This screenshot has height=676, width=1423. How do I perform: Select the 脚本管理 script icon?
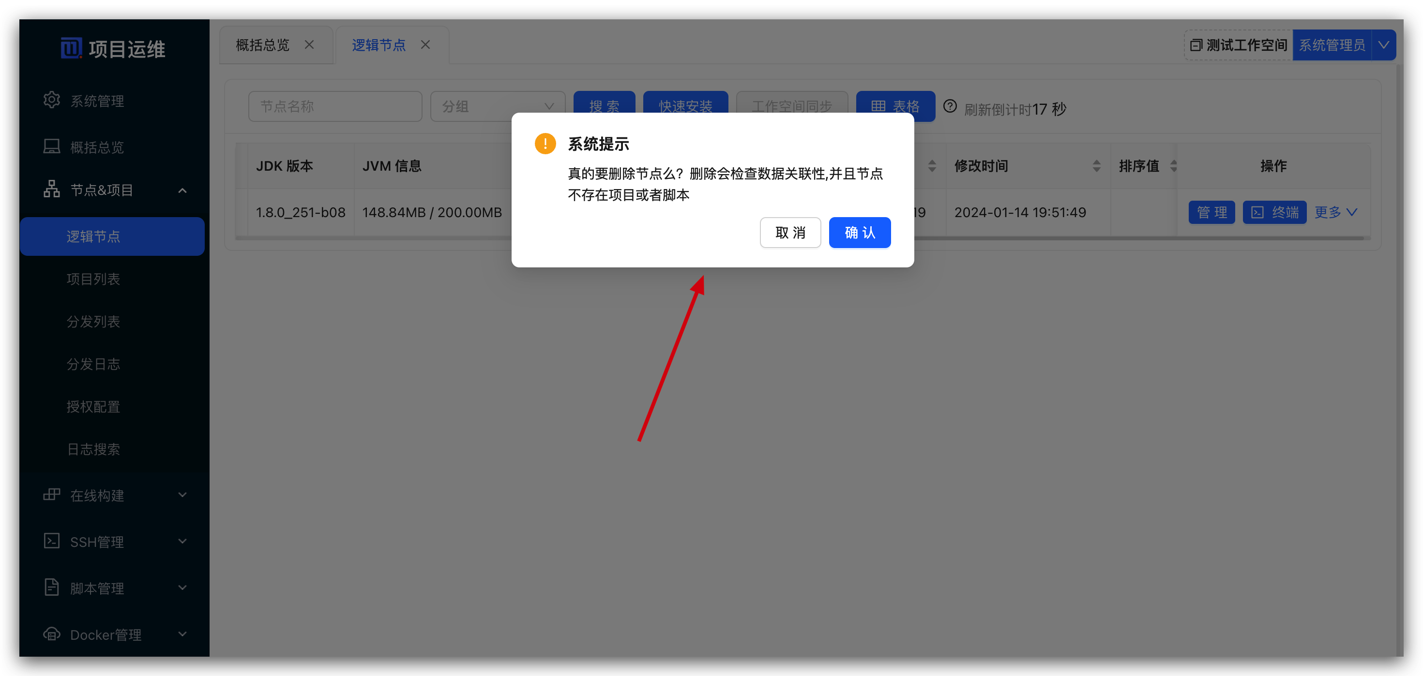(x=51, y=587)
